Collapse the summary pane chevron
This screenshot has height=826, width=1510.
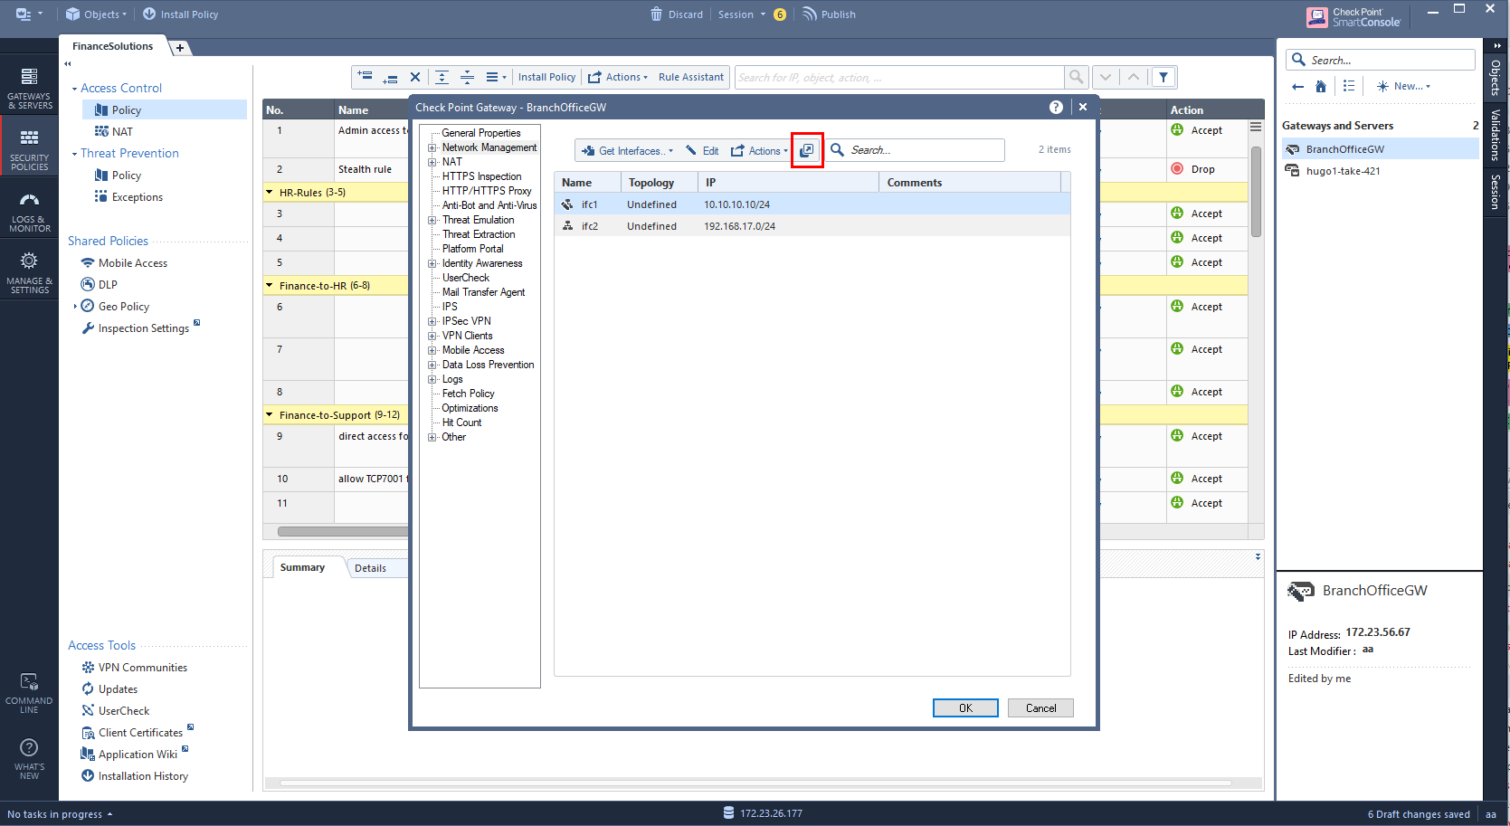(1258, 556)
